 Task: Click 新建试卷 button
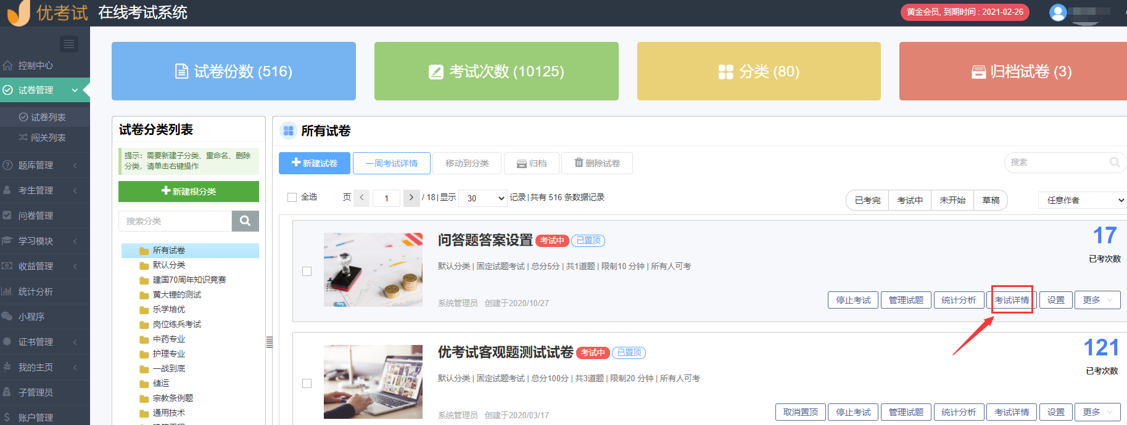click(315, 163)
